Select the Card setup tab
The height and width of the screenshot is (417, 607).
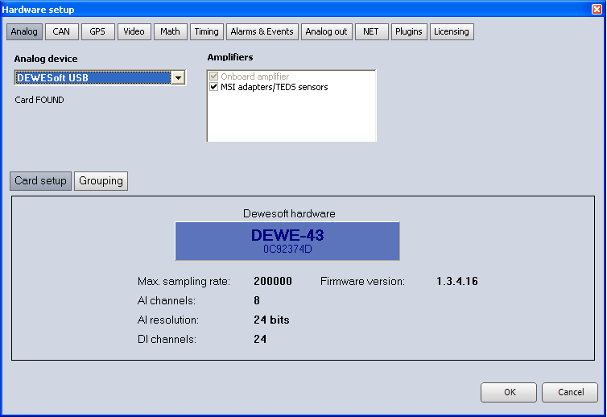40,181
